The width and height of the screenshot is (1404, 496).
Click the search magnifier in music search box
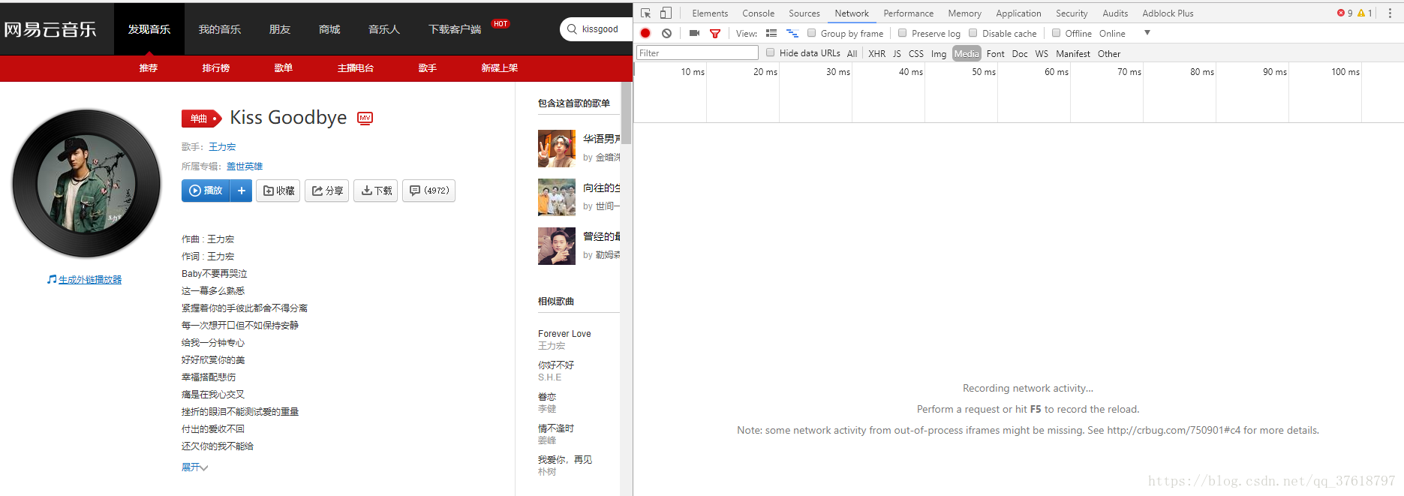point(573,29)
